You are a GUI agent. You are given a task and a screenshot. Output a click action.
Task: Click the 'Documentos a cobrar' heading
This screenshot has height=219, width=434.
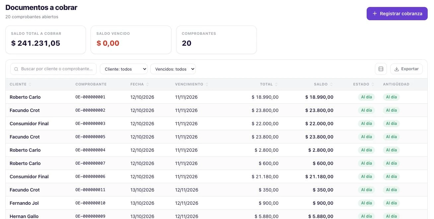pos(41,7)
